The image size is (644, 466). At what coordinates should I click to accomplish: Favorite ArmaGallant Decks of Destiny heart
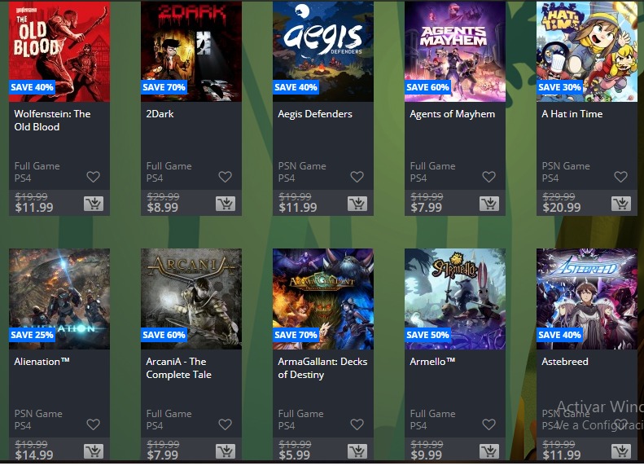(x=357, y=424)
